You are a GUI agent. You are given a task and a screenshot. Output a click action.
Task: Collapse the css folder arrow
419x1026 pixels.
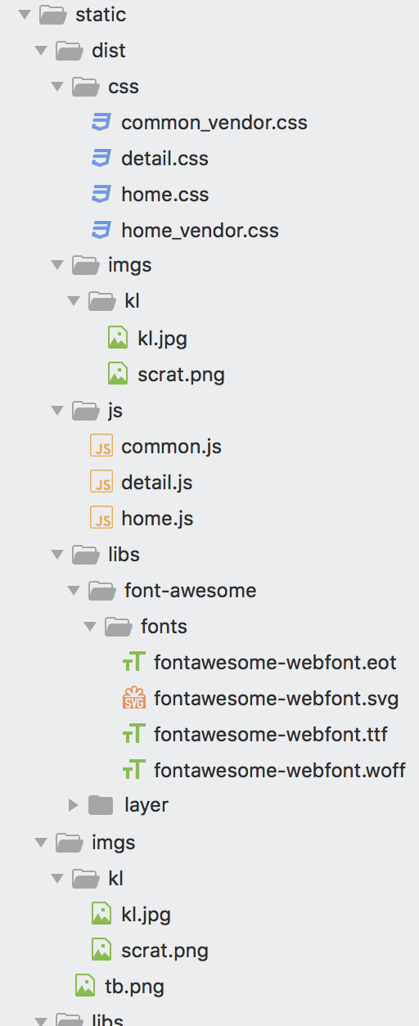pyautogui.click(x=56, y=87)
